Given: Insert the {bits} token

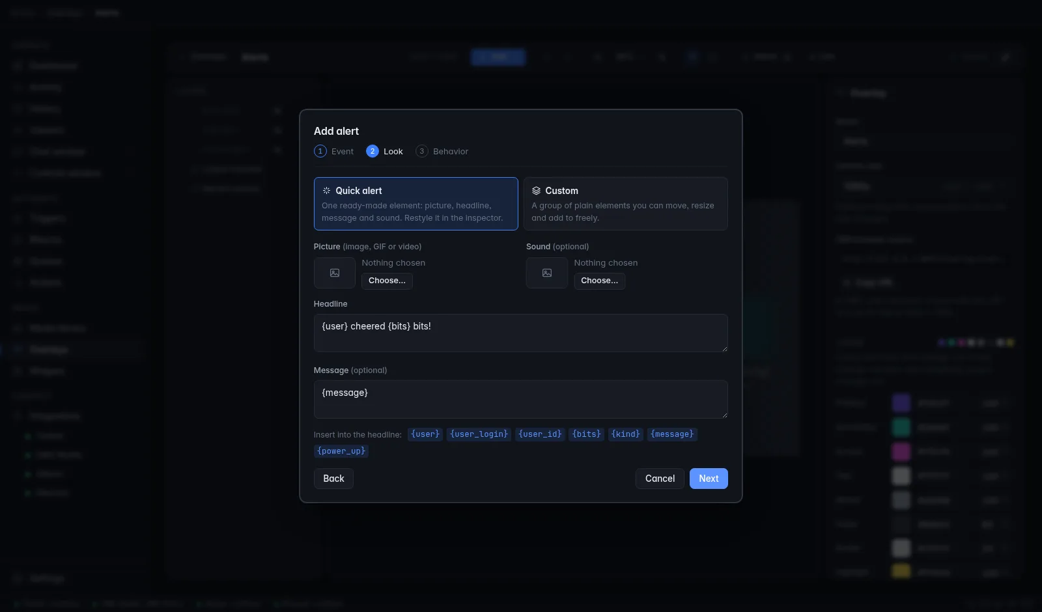Looking at the screenshot, I should [587, 434].
